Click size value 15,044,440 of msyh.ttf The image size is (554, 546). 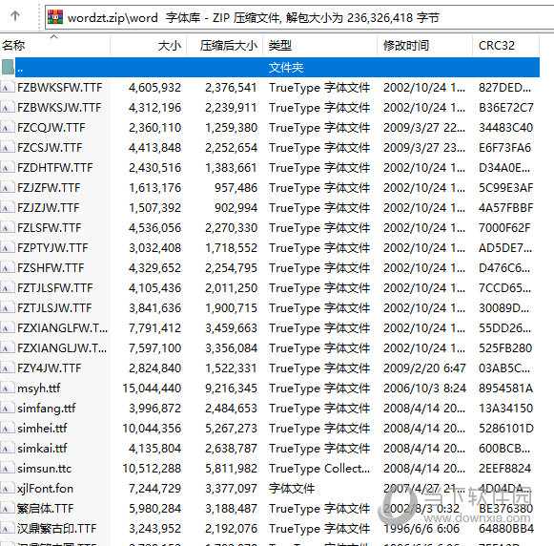point(152,388)
